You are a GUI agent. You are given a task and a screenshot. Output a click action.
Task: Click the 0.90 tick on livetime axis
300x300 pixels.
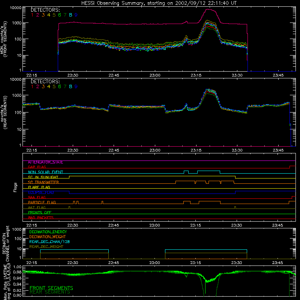pyautogui.click(x=17, y=295)
